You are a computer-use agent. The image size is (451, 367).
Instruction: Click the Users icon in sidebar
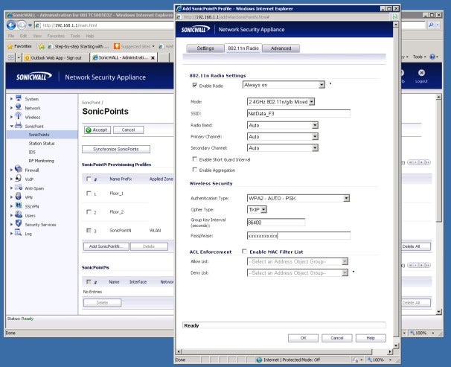coord(19,214)
